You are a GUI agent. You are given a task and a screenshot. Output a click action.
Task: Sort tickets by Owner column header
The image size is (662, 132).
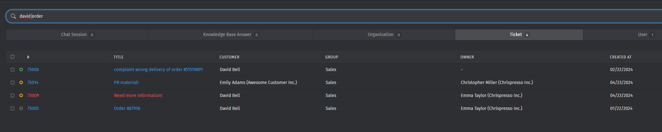467,57
